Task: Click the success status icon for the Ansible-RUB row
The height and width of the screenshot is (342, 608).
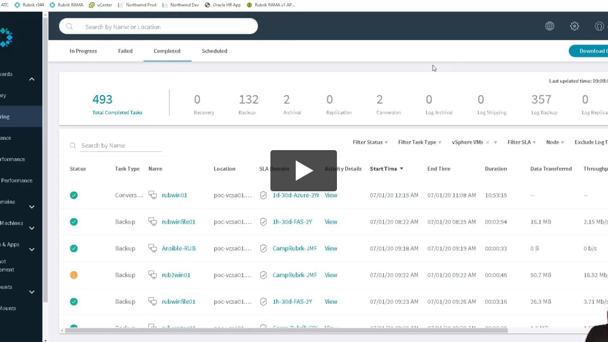Action: [73, 248]
